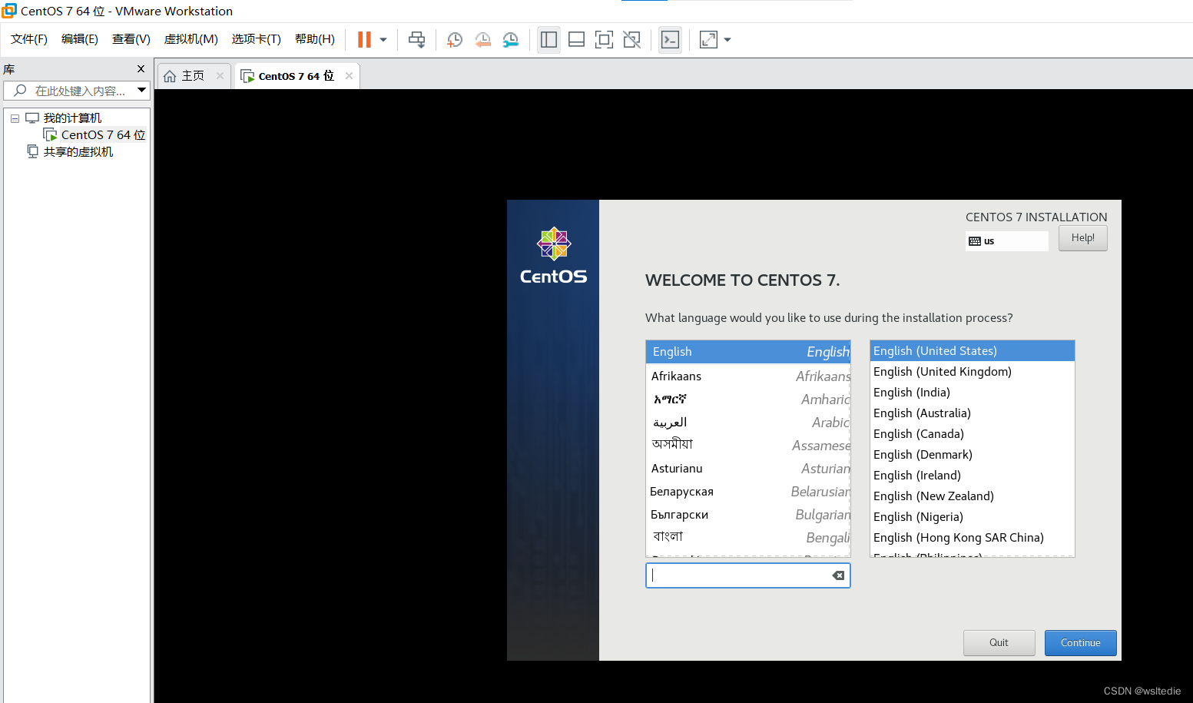The image size is (1193, 703).
Task: Toggle the library sidebar visibility
Action: (548, 39)
